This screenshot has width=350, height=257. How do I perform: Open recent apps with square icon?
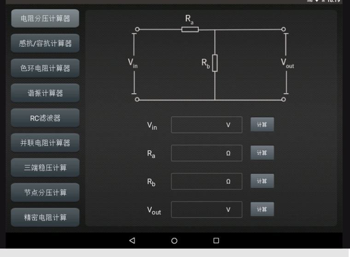coord(216,240)
